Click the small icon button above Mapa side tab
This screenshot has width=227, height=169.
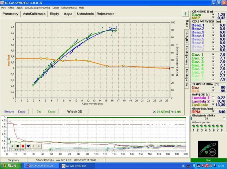click(186, 13)
